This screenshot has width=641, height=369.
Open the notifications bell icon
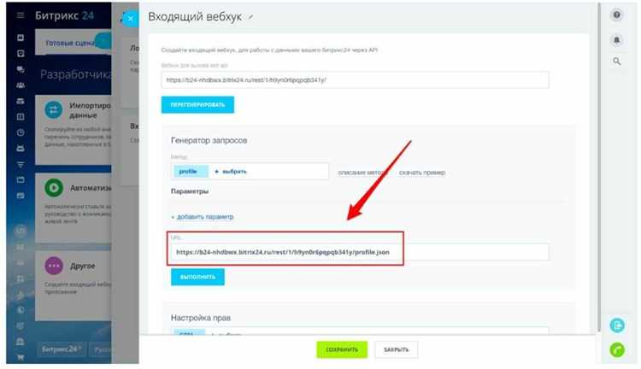coord(616,40)
